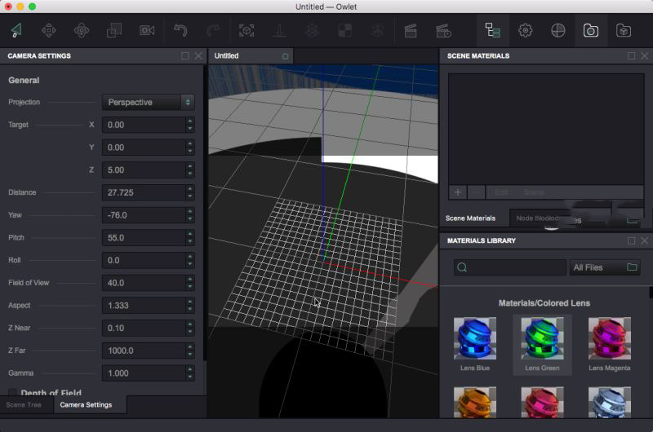This screenshot has height=432, width=653.
Task: Click the Distance stepper arrows
Action: pos(190,192)
